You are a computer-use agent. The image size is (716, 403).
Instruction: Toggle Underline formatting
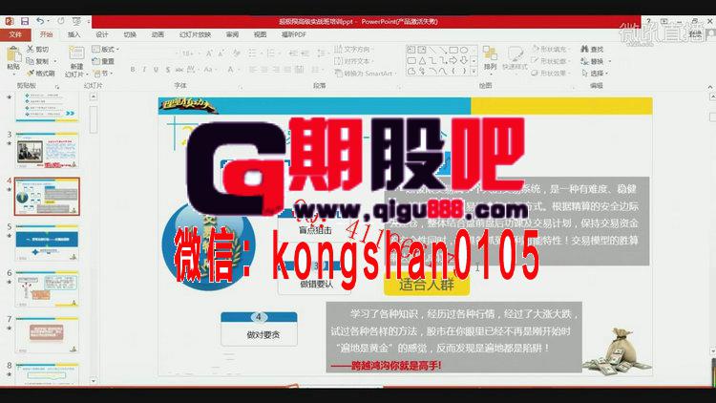(x=157, y=70)
